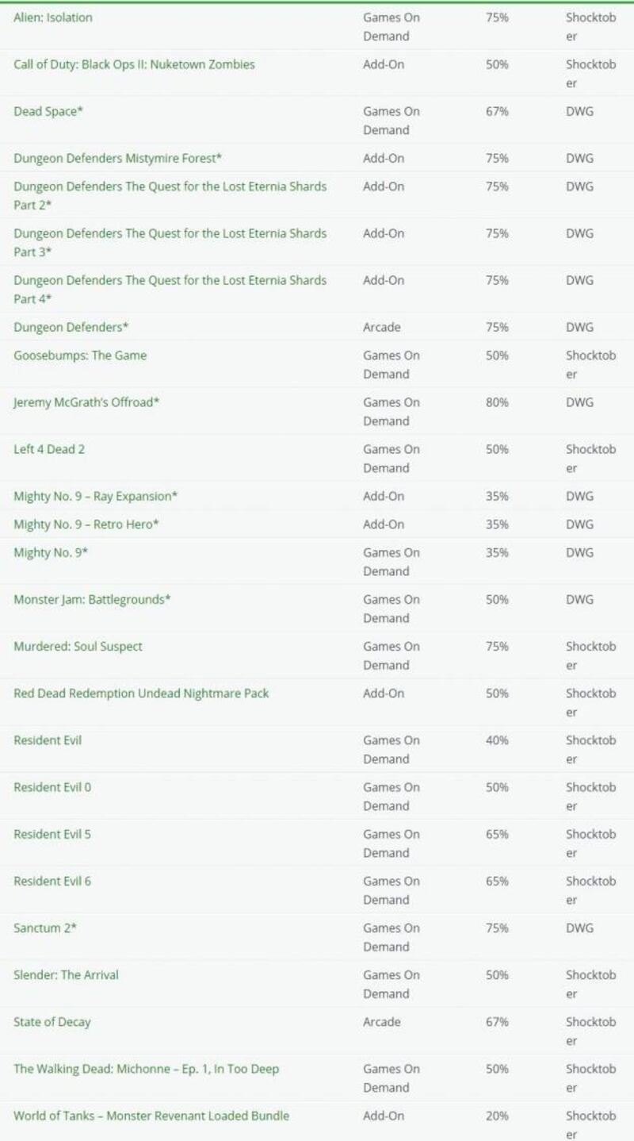Select Dungeon Defenders Mistymire Forest* link
The width and height of the screenshot is (634, 1141).
(x=117, y=159)
